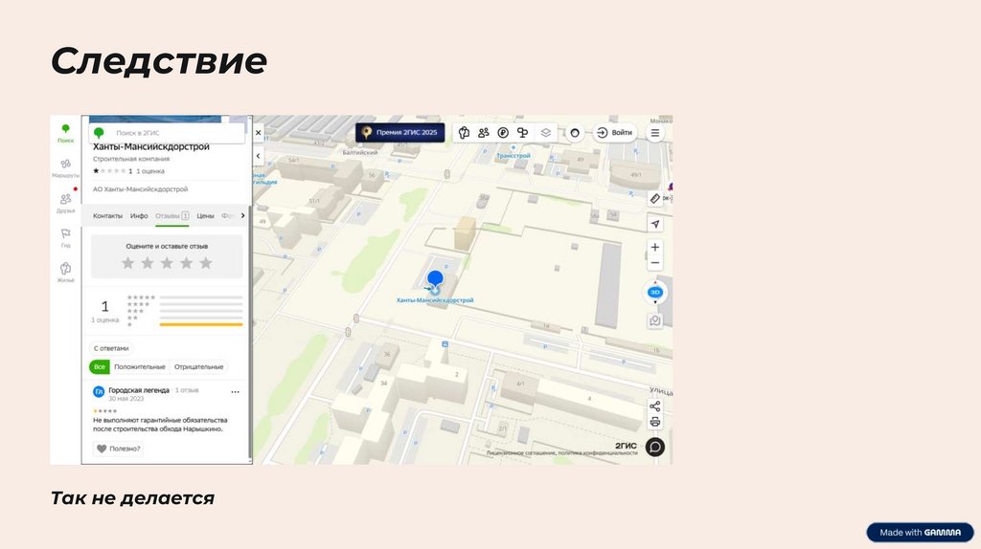This screenshot has width=981, height=549.
Task: Click the road sign icon in toolbar
Action: click(x=522, y=132)
